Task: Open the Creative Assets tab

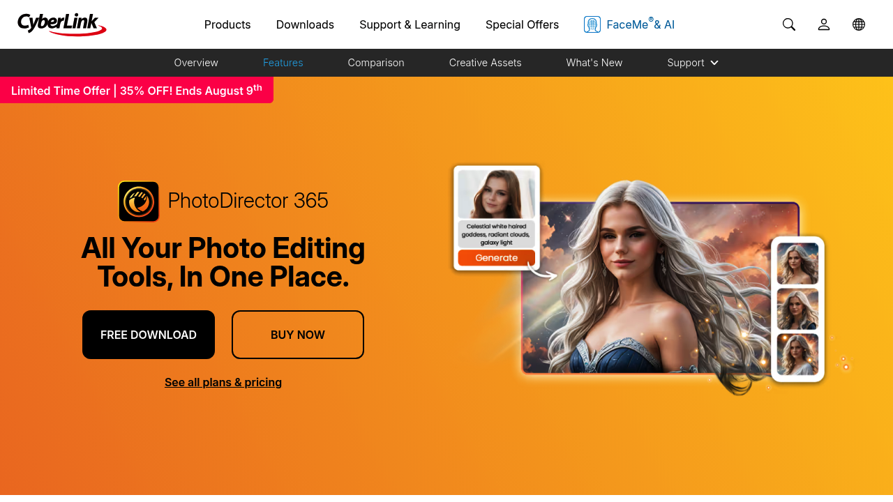Action: pos(486,63)
